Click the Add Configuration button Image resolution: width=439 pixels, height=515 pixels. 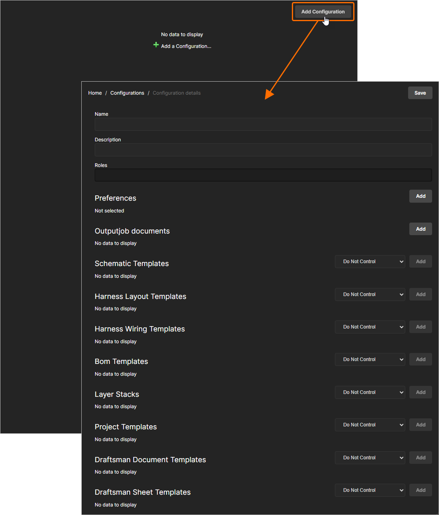[323, 12]
